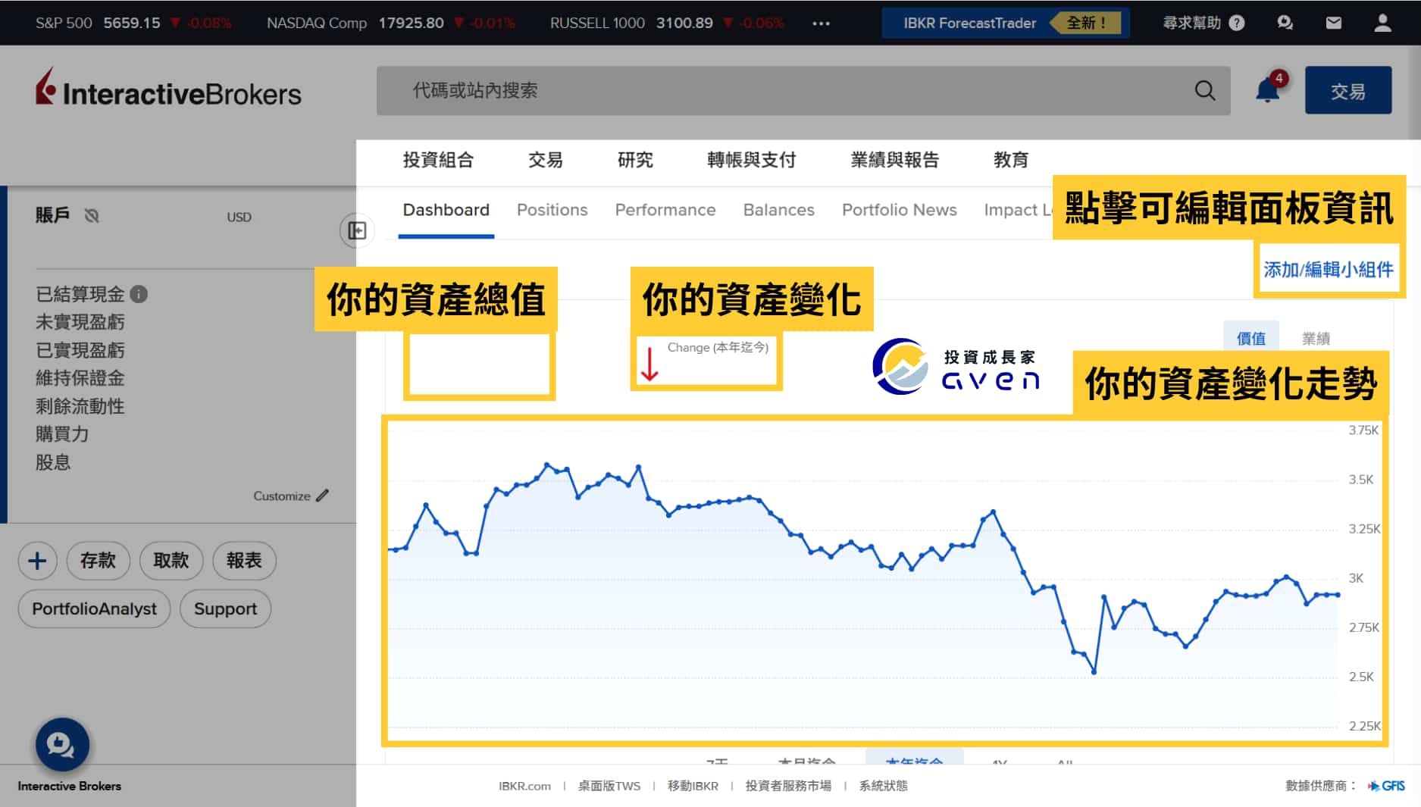
Task: Select the 價值 chart toggle
Action: pyautogui.click(x=1251, y=338)
